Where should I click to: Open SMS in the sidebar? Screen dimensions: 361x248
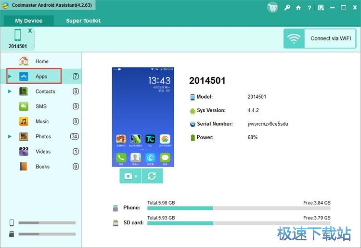(x=41, y=106)
